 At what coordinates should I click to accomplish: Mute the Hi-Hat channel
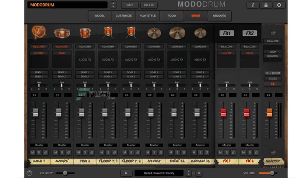tap(148, 152)
